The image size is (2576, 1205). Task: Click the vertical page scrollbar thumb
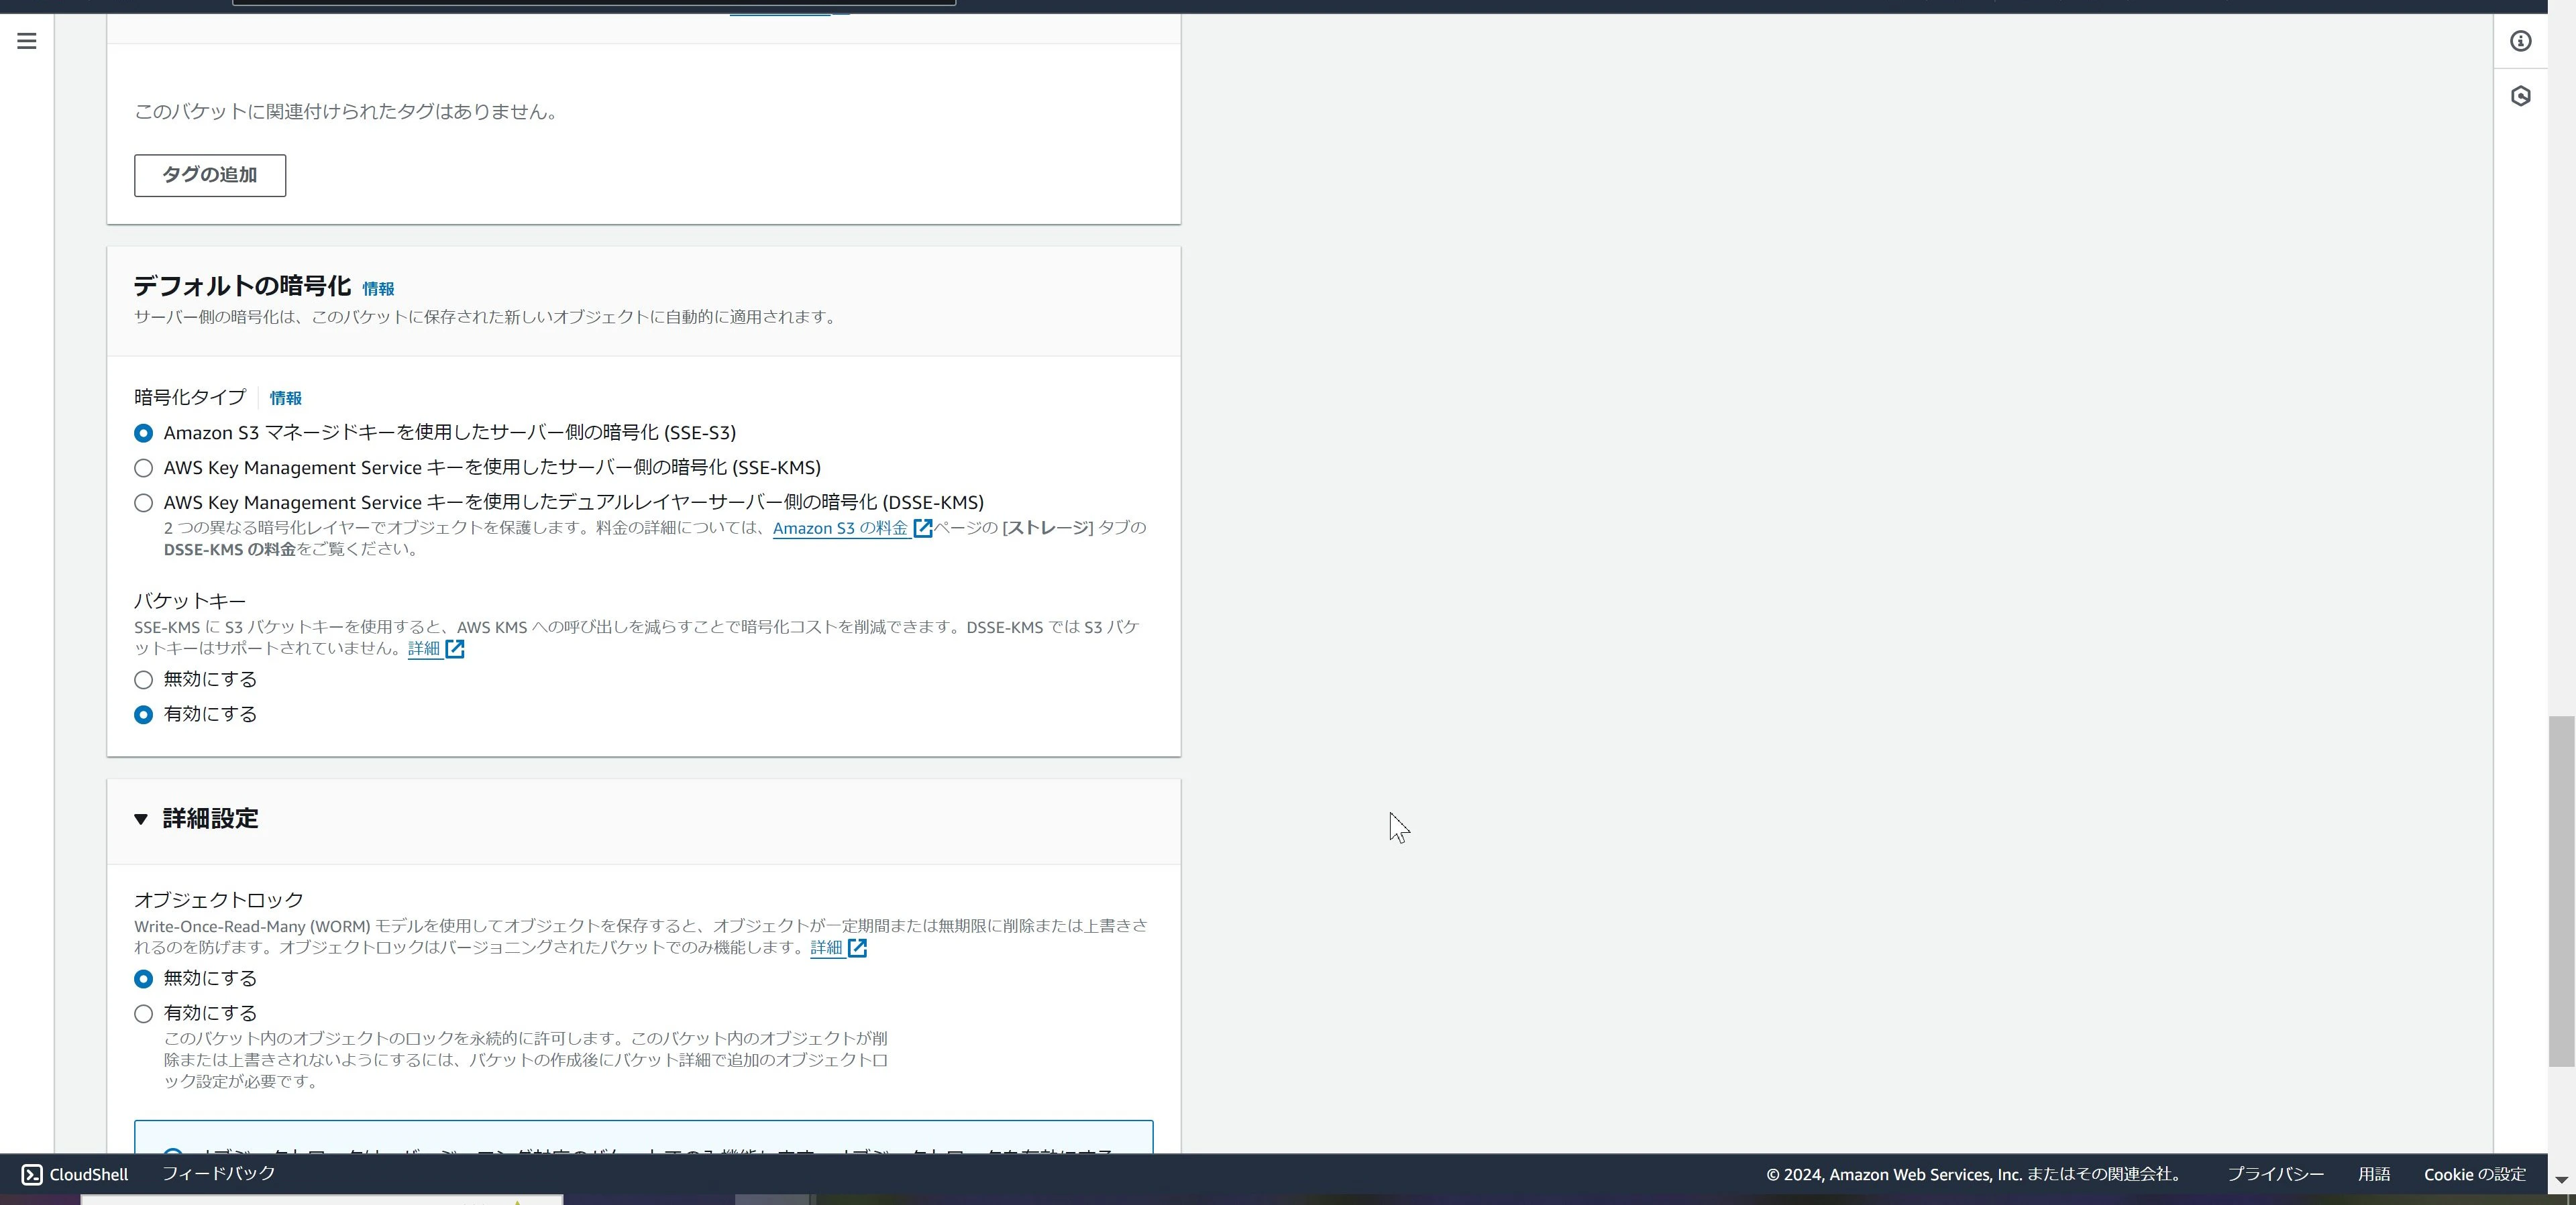(2561, 891)
